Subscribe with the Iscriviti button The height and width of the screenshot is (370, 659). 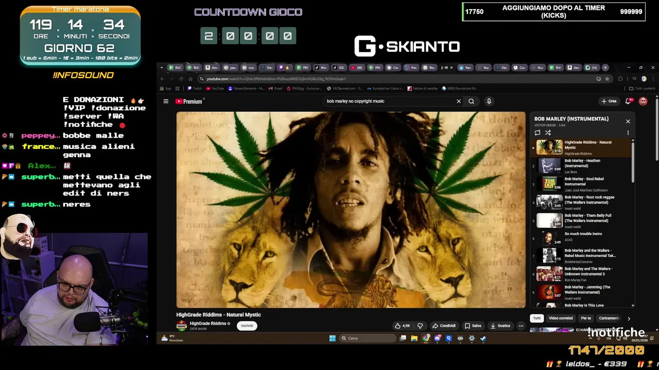(247, 326)
